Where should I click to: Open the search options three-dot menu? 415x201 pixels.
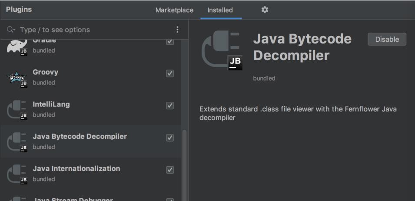click(x=177, y=30)
